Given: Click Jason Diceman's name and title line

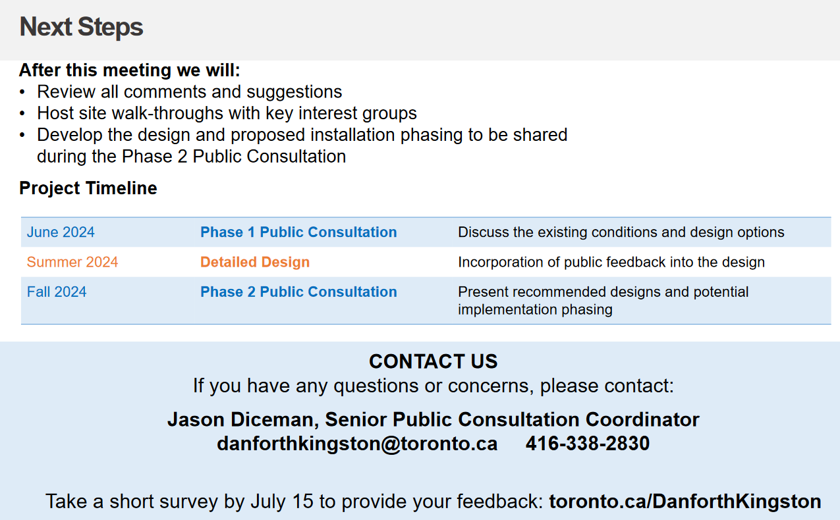Looking at the screenshot, I should point(433,419).
